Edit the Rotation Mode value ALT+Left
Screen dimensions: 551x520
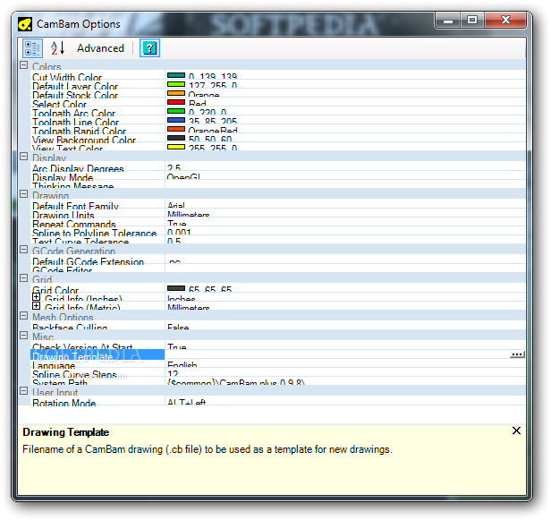pyautogui.click(x=345, y=401)
